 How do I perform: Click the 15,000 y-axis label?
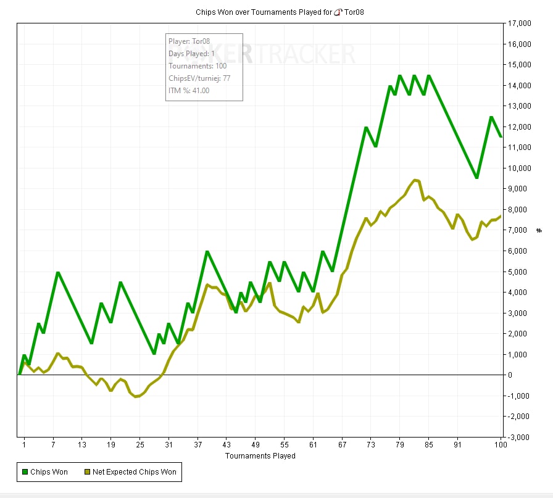pyautogui.click(x=519, y=65)
